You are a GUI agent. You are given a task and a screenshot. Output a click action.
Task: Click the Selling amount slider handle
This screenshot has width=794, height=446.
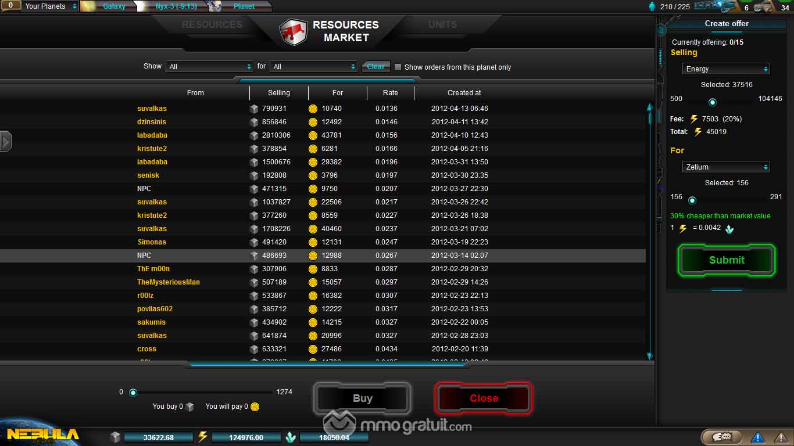click(x=712, y=102)
